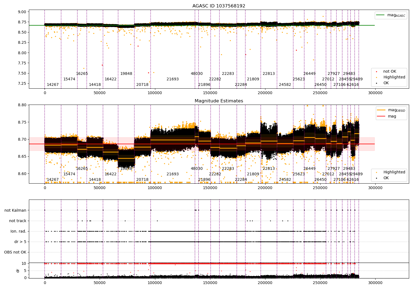413x289 pixels.
Task: Click the y-axis tick "8.80" in middle plot
Action: coord(22,105)
